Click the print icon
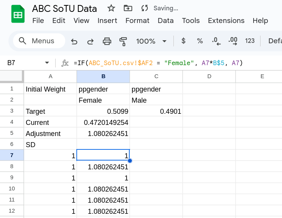 [x=107, y=41]
